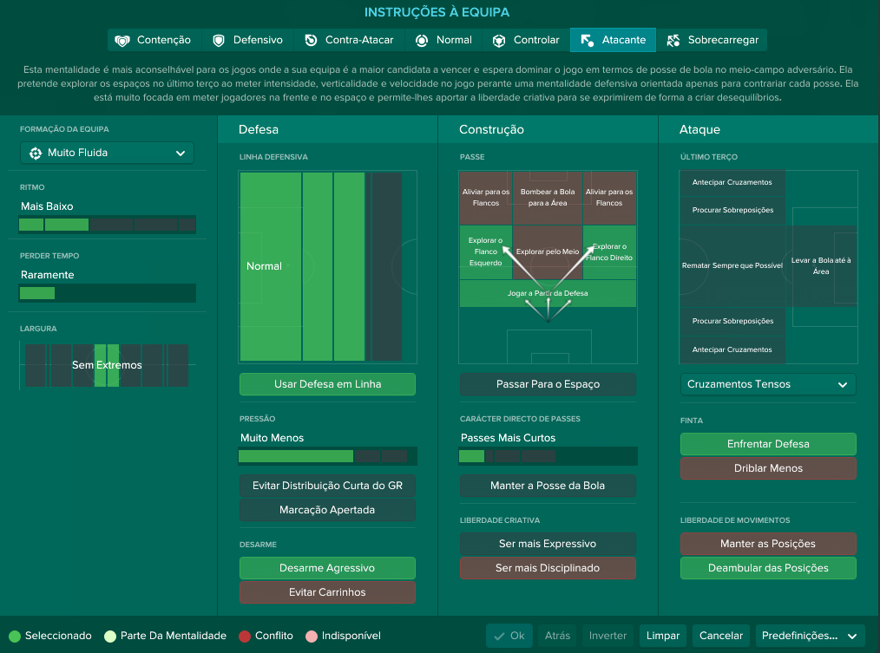Click the Sobrecarregar mentality icon
The height and width of the screenshot is (653, 880).
click(x=673, y=41)
